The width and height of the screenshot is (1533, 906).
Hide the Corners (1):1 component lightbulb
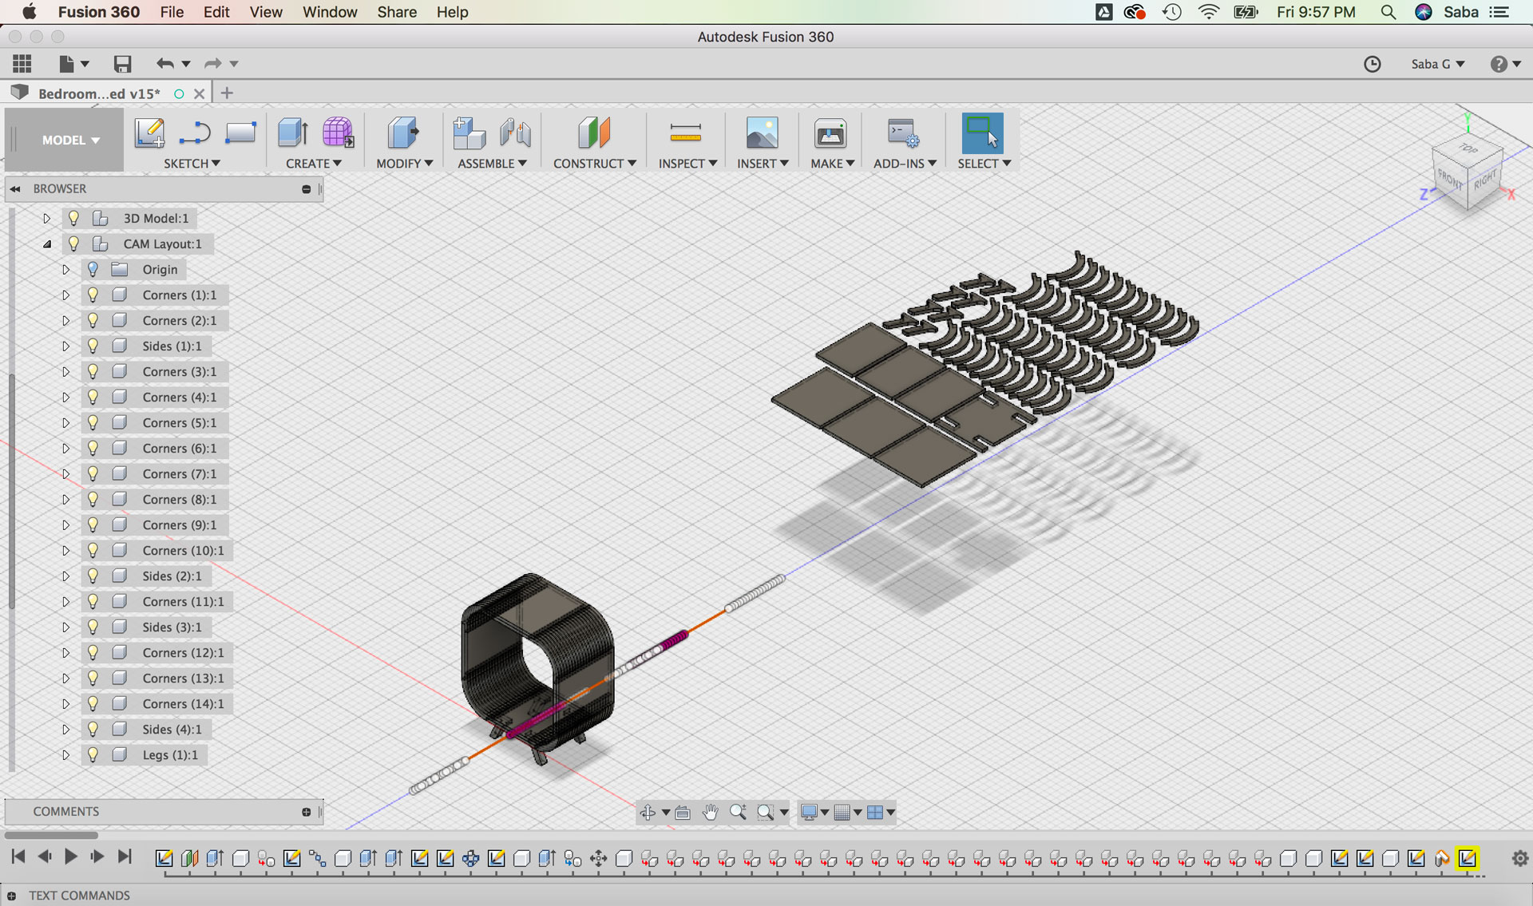pyautogui.click(x=93, y=295)
